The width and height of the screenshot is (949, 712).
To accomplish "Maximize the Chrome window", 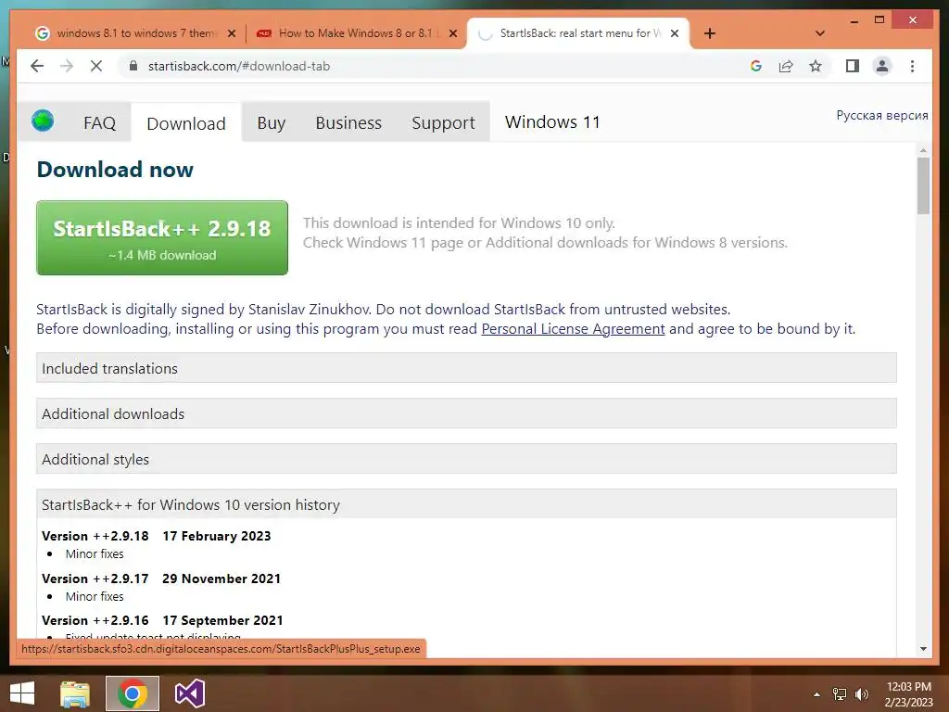I will click(x=879, y=20).
